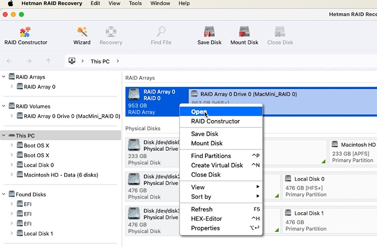Select Create Virtual Disk menu entry

click(221, 165)
